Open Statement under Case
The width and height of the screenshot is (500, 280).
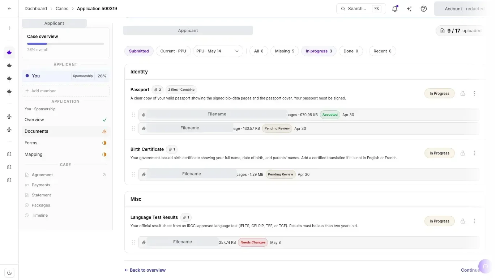pyautogui.click(x=41, y=195)
